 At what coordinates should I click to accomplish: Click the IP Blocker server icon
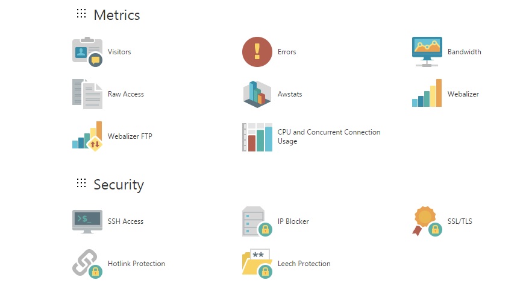pyautogui.click(x=256, y=221)
